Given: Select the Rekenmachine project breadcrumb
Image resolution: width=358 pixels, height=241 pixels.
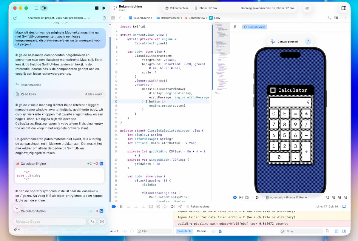Looking at the screenshot, I should 140,18.
